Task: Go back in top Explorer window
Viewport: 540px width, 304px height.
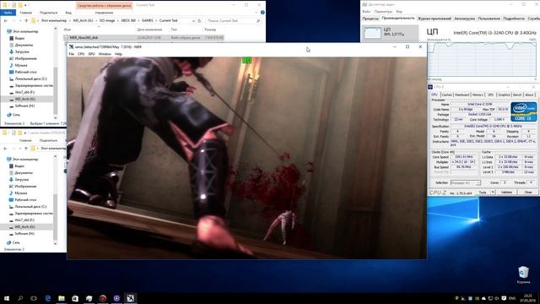Action: coord(6,20)
